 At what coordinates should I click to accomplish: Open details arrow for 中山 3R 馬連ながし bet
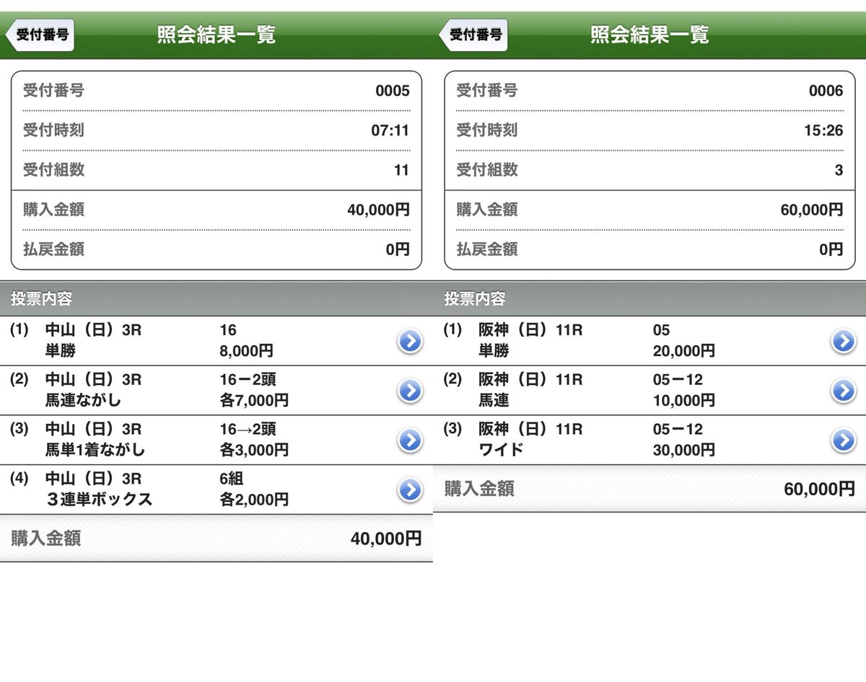[x=410, y=391]
